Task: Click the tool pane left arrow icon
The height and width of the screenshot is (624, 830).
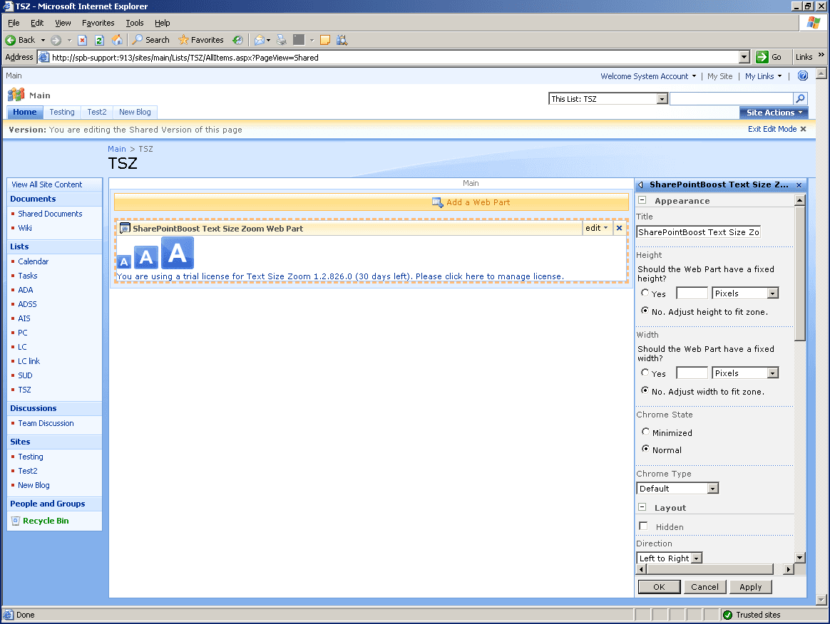Action: point(640,184)
